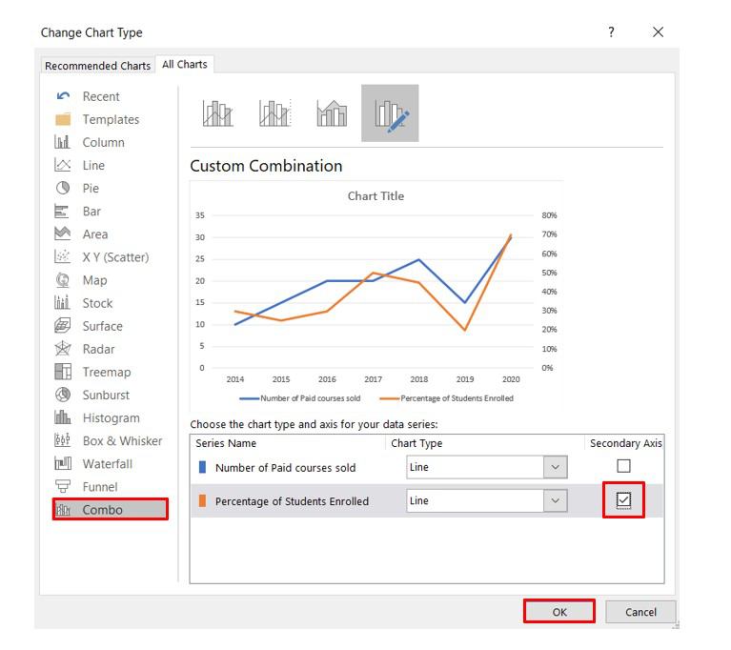Click the chart preview thumbnail
The image size is (731, 650).
(376, 295)
